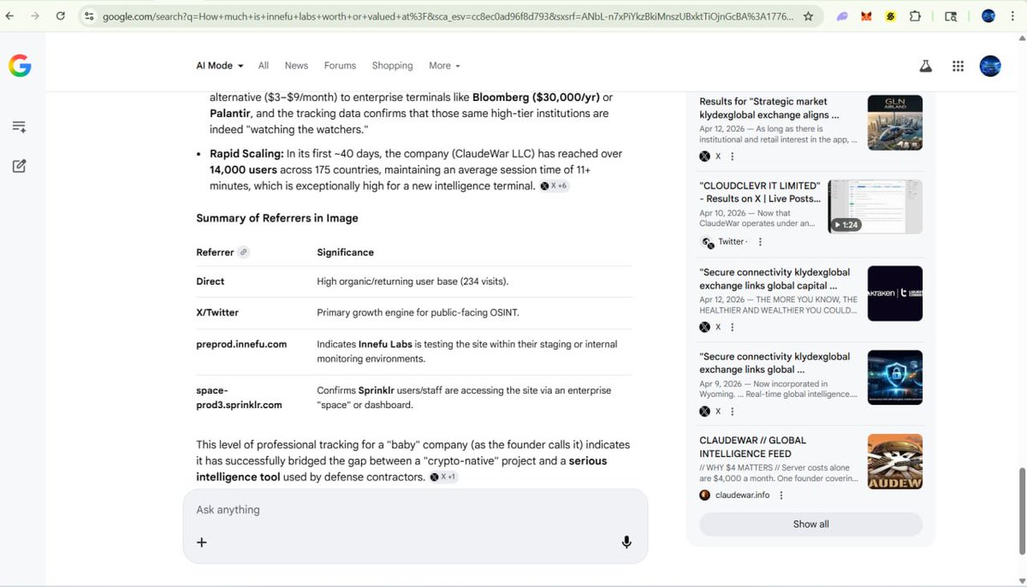Click the browser back arrow
Image resolution: width=1027 pixels, height=587 pixels.
tap(10, 15)
